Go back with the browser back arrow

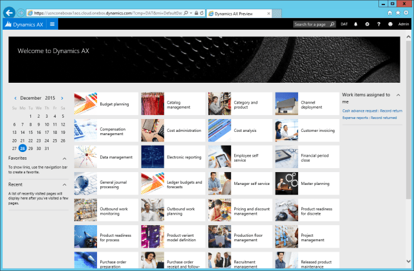tap(9, 13)
